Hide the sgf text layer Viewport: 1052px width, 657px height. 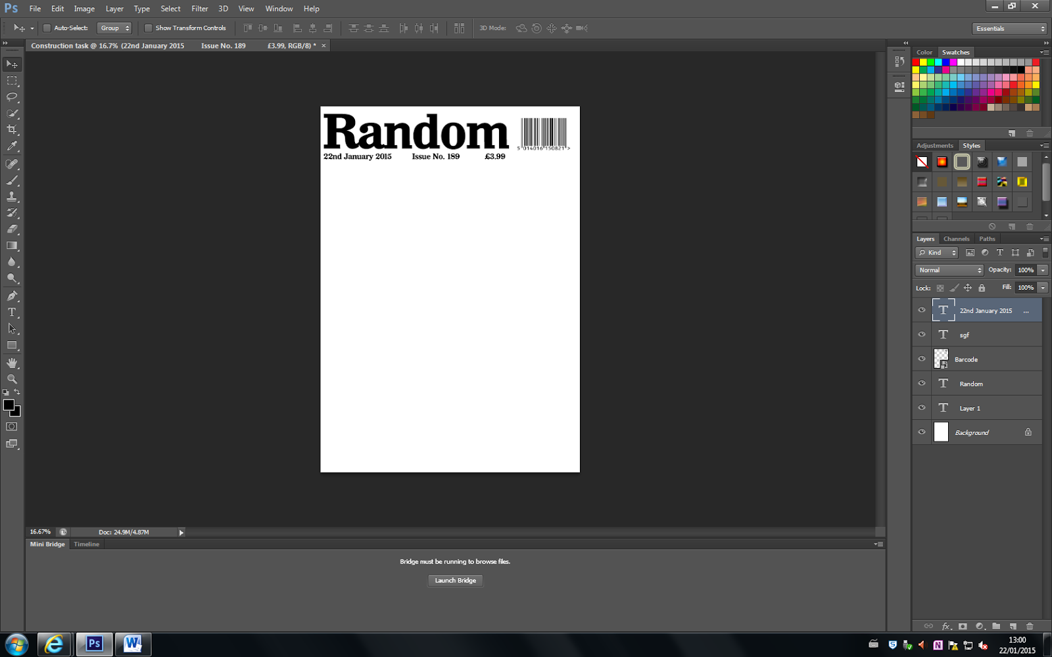[922, 334]
